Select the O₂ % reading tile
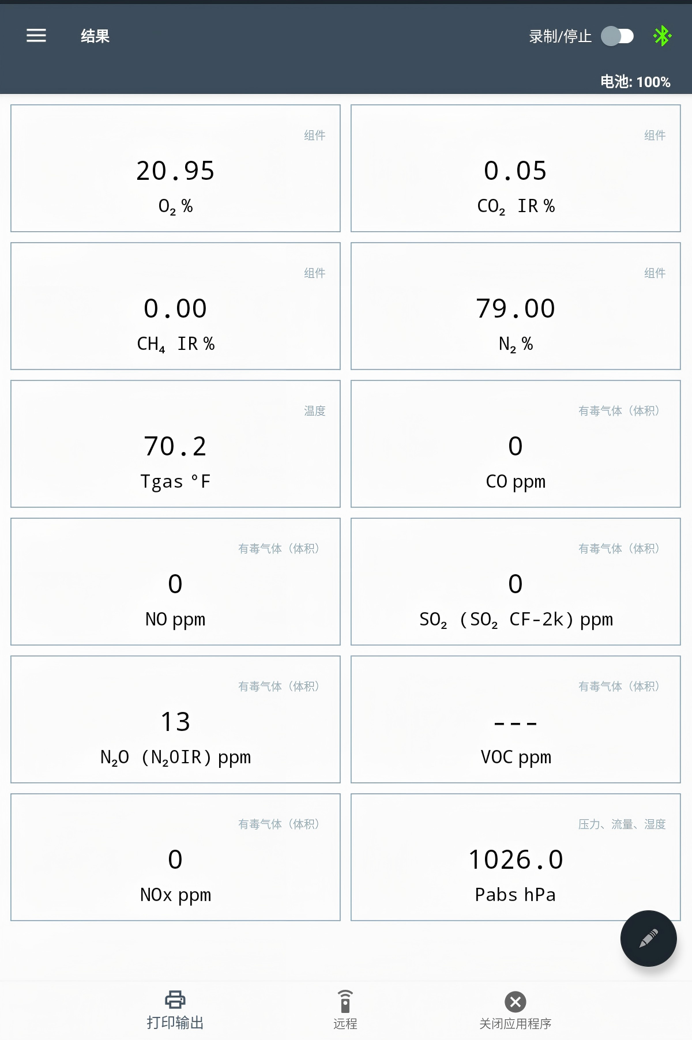 coord(175,168)
